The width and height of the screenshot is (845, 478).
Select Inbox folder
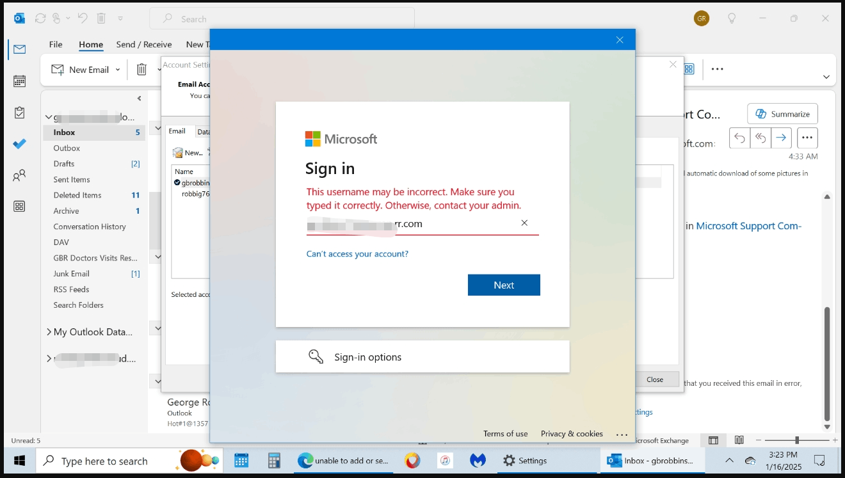coord(95,132)
